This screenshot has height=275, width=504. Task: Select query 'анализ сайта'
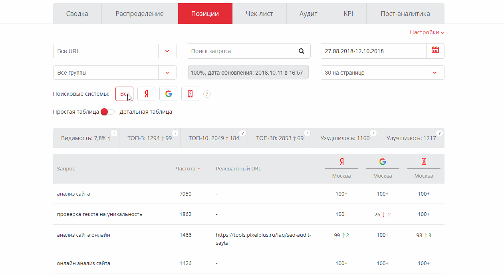click(x=73, y=194)
